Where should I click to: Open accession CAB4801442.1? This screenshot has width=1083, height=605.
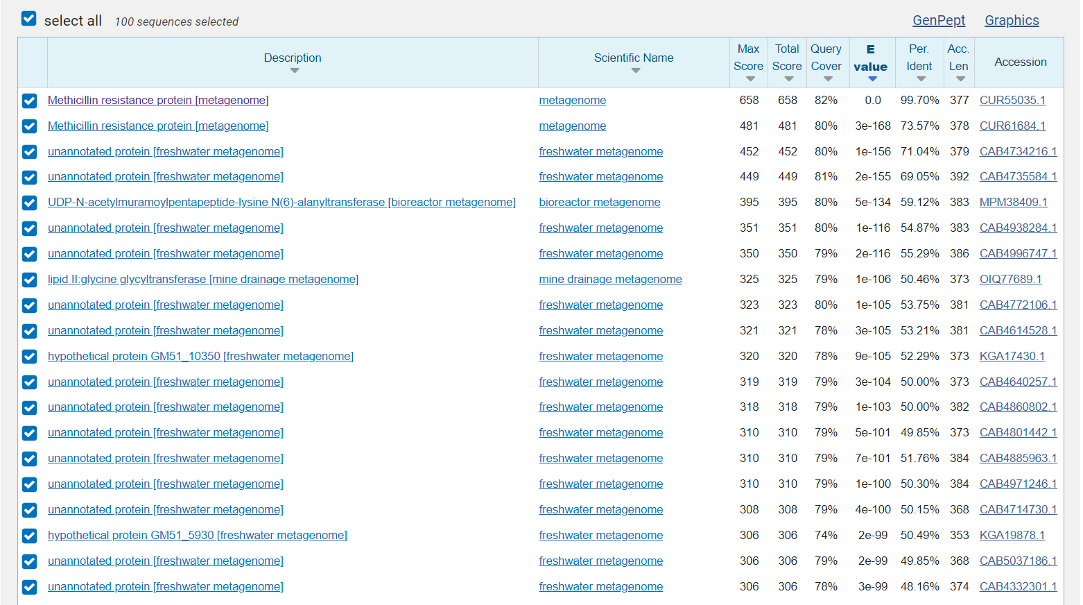coord(1019,432)
